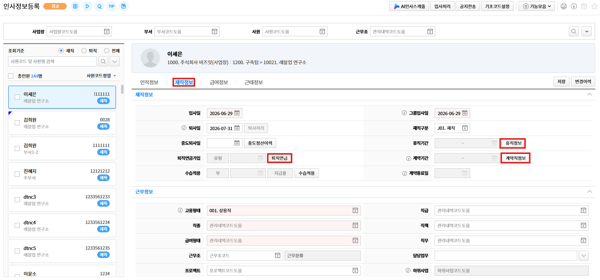This screenshot has width=600, height=280.
Task: Click the play video guide icon
Action: tap(87, 6)
